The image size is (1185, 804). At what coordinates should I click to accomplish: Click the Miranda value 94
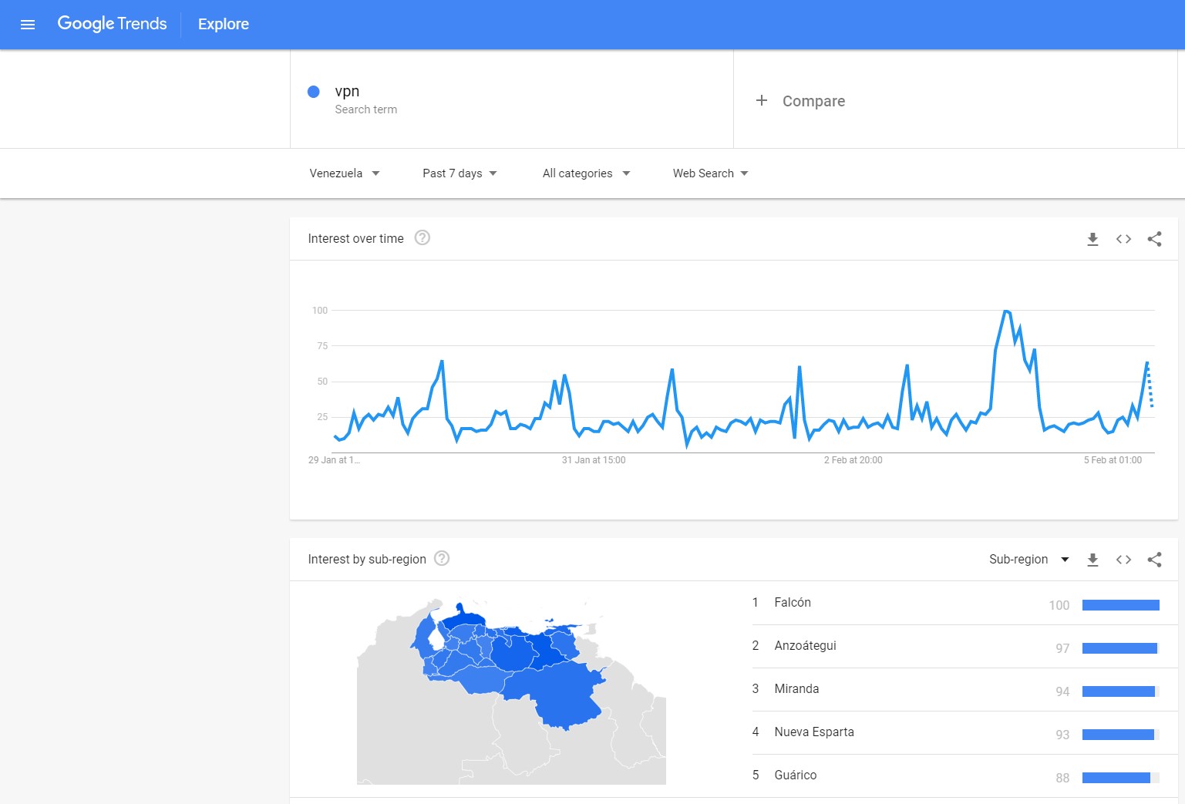tap(1062, 691)
